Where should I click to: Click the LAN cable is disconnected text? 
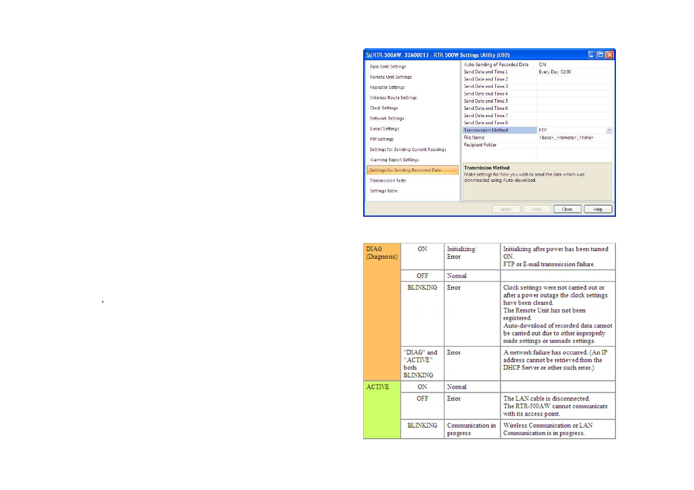[x=547, y=399]
